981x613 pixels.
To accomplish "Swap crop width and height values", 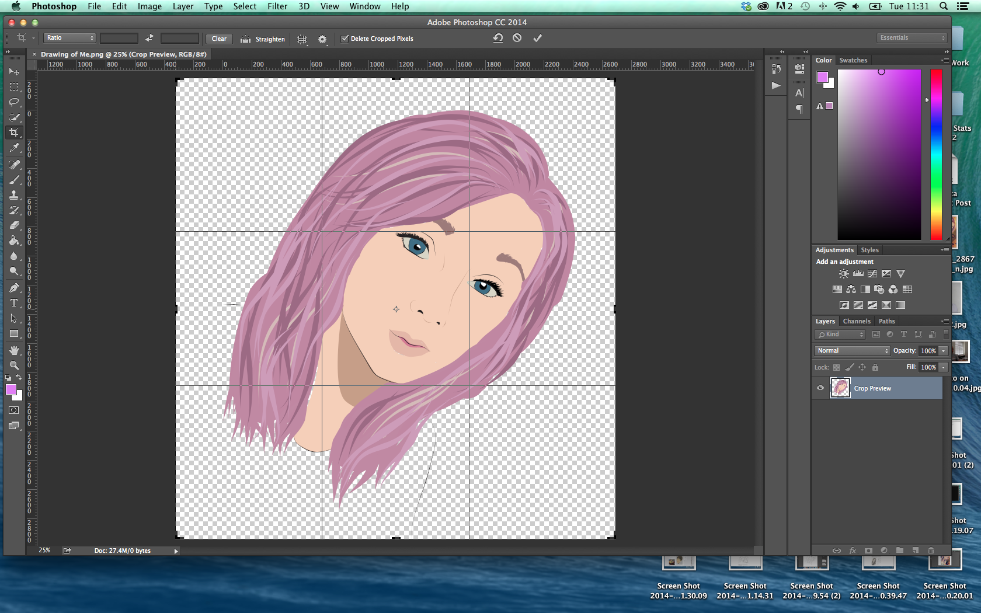I will [x=149, y=38].
